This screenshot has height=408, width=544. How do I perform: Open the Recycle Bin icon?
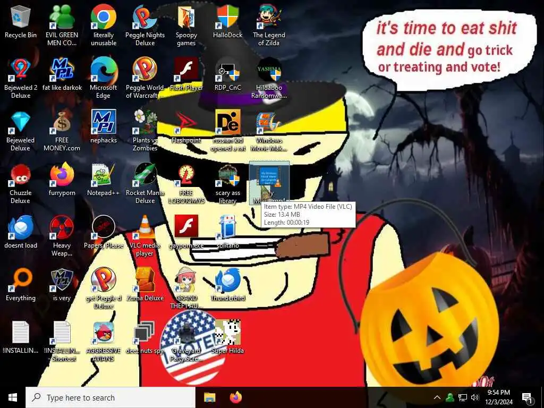[x=21, y=16]
